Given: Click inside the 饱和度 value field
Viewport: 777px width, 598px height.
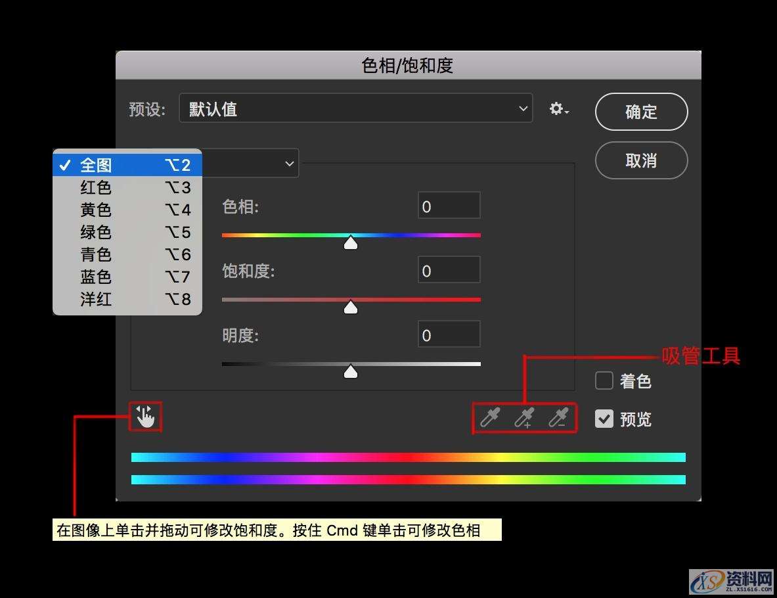Looking at the screenshot, I should 449,269.
